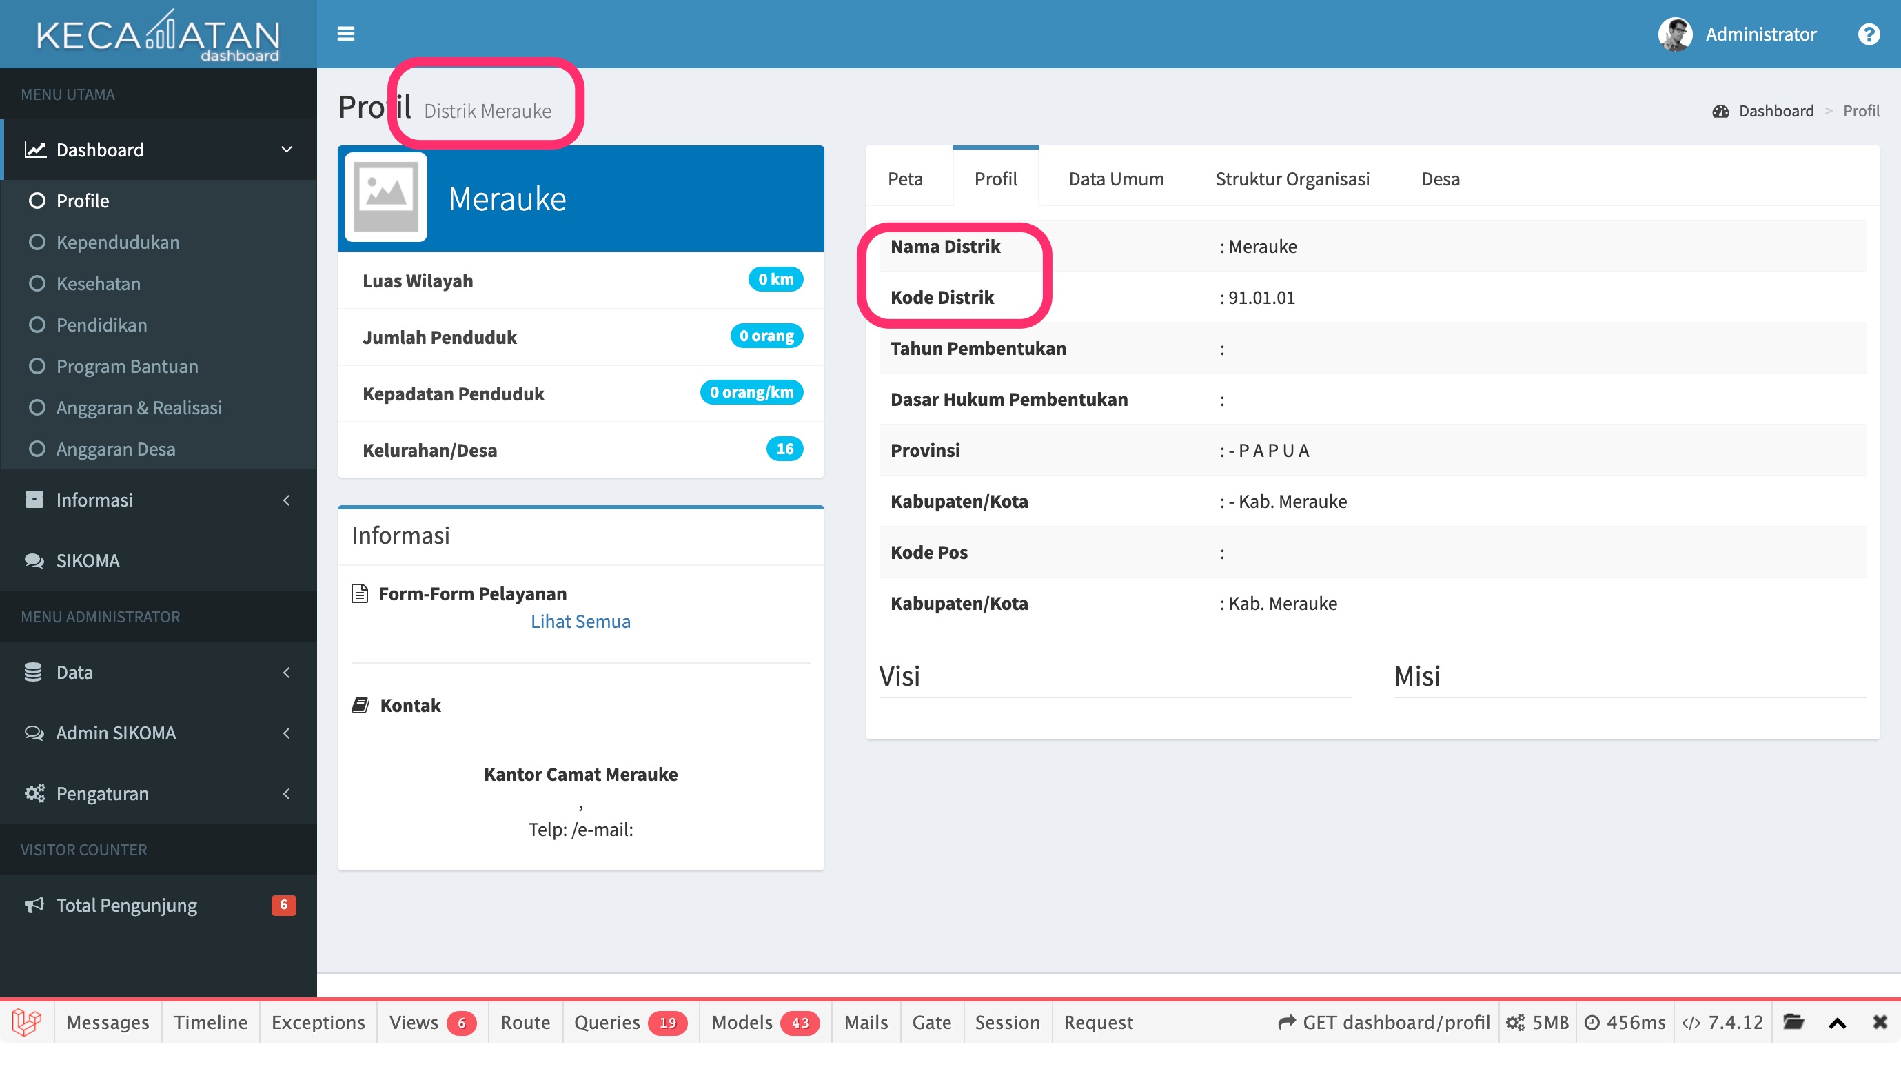The image size is (1901, 1071).
Task: Open the Struktur Organisasi tab
Action: (x=1292, y=178)
